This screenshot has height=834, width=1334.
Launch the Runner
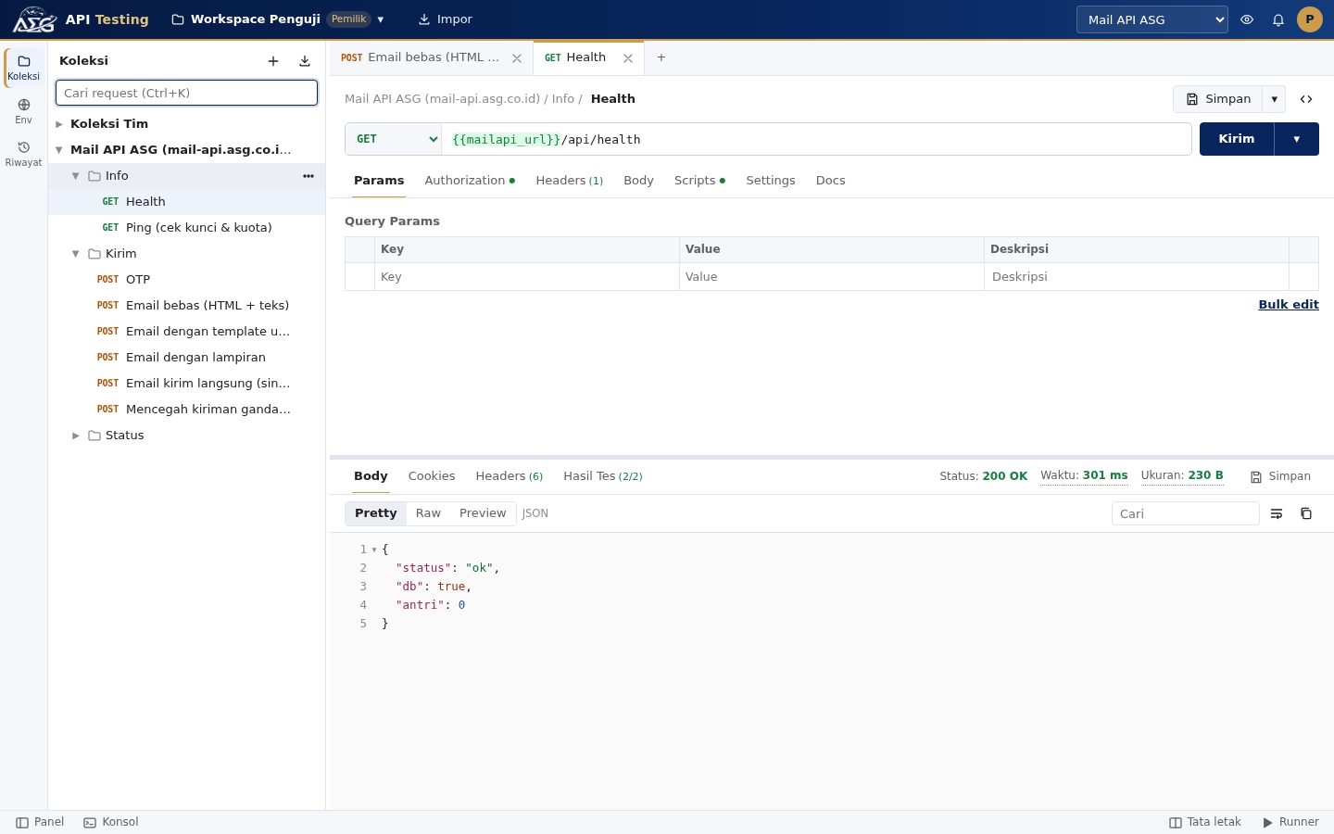click(x=1290, y=822)
